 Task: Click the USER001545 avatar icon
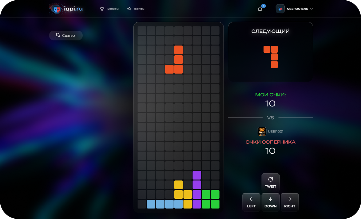280,9
